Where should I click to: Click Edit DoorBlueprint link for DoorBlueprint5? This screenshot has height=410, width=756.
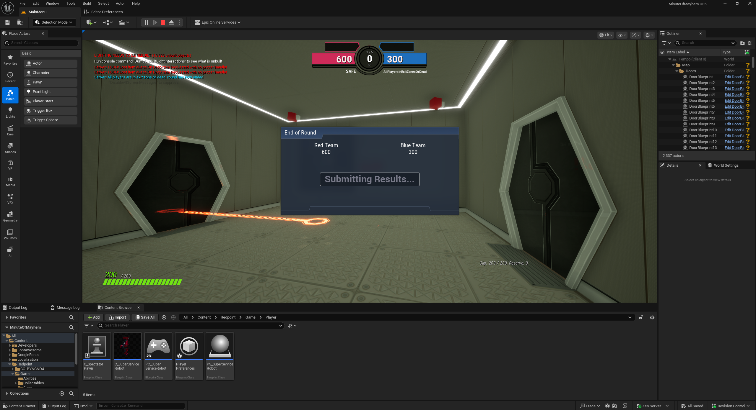734,101
